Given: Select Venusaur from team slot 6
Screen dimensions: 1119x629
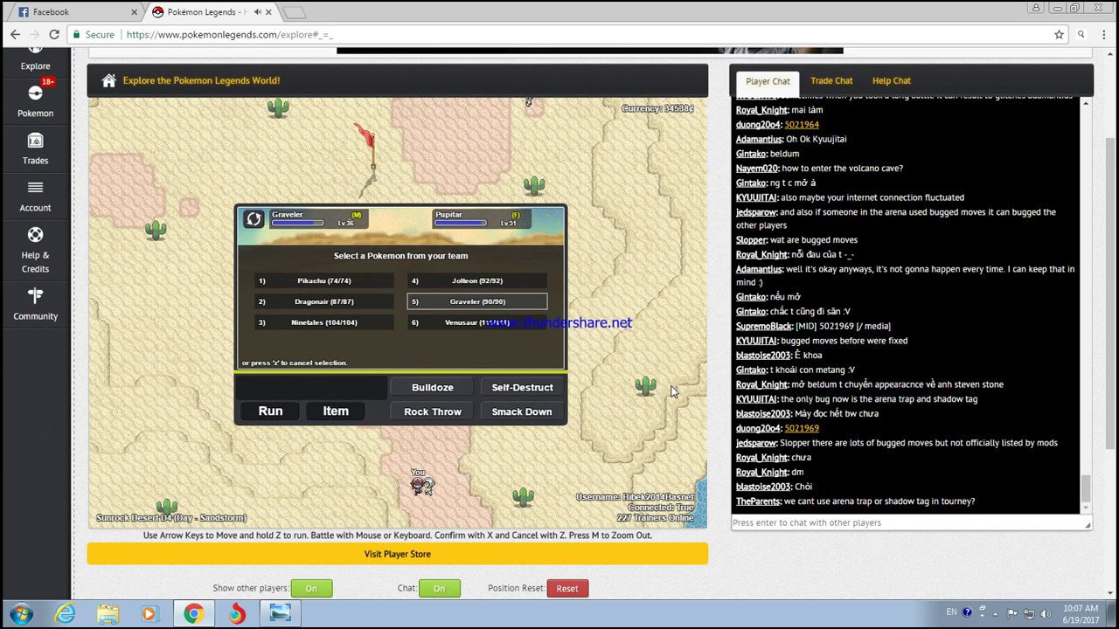Looking at the screenshot, I should 477,323.
